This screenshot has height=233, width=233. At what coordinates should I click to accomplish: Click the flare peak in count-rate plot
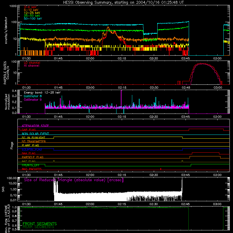tap(108, 27)
